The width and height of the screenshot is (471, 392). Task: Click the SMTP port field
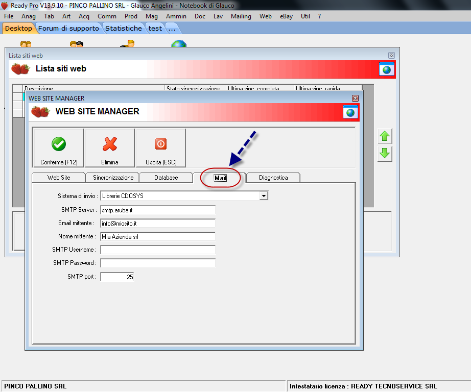(117, 277)
